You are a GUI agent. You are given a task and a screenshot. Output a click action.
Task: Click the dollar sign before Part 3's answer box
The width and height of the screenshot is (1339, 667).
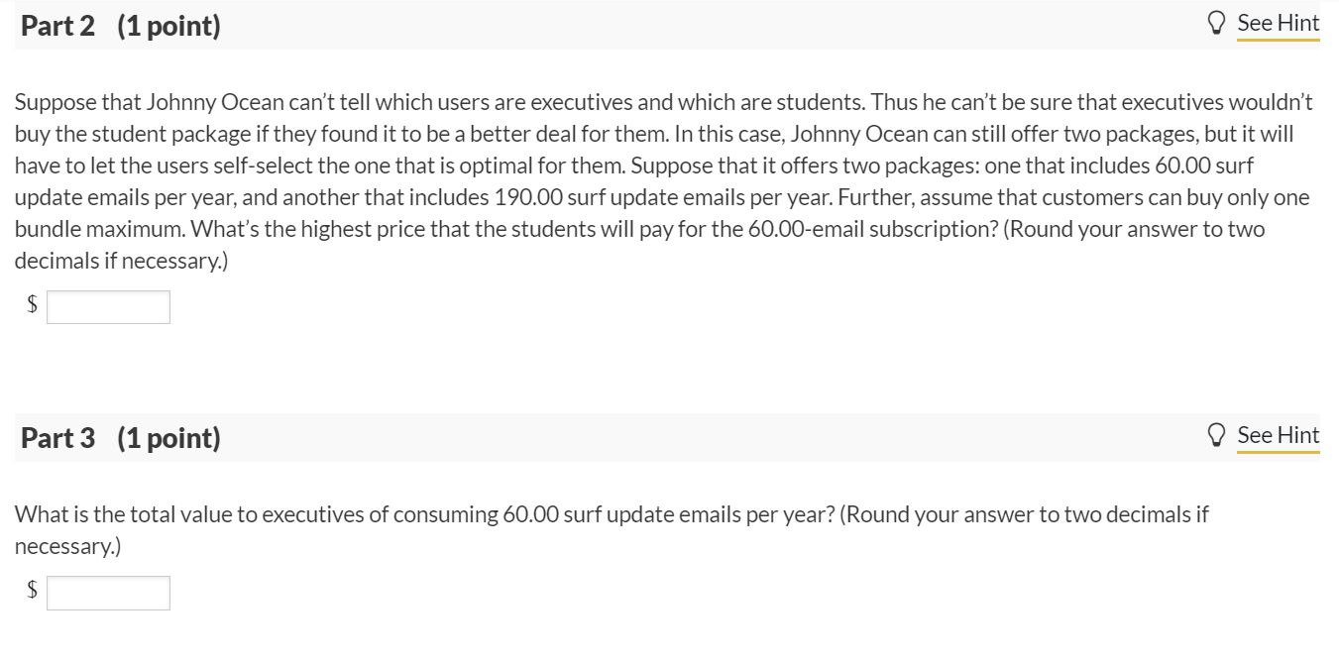[31, 592]
